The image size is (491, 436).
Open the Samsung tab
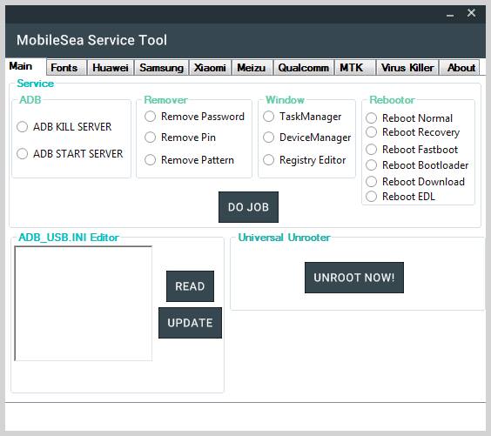pyautogui.click(x=161, y=68)
